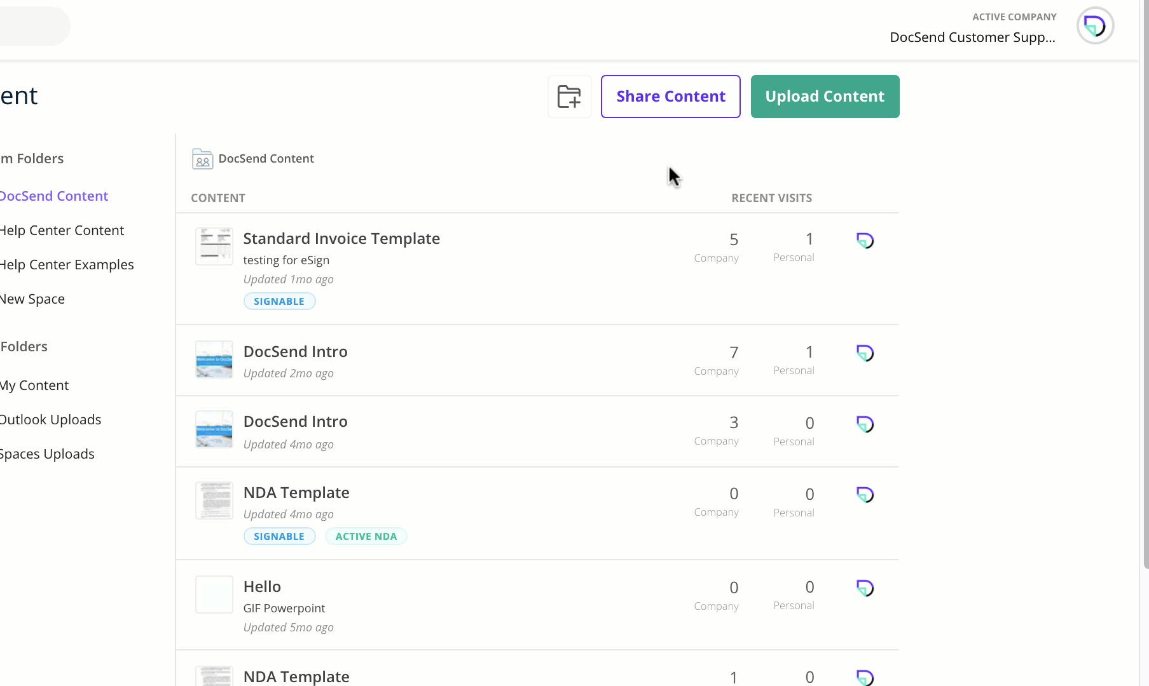The width and height of the screenshot is (1149, 686).
Task: Open thumbnail of signable NDA Template
Action: (214, 501)
